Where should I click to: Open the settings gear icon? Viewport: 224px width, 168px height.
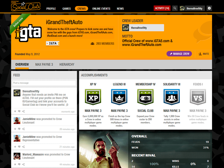point(209,8)
